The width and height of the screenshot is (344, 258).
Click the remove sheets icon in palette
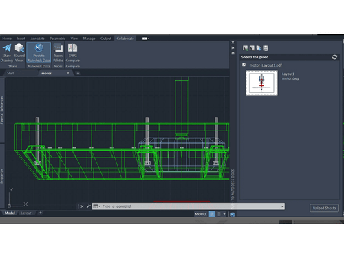click(252, 48)
